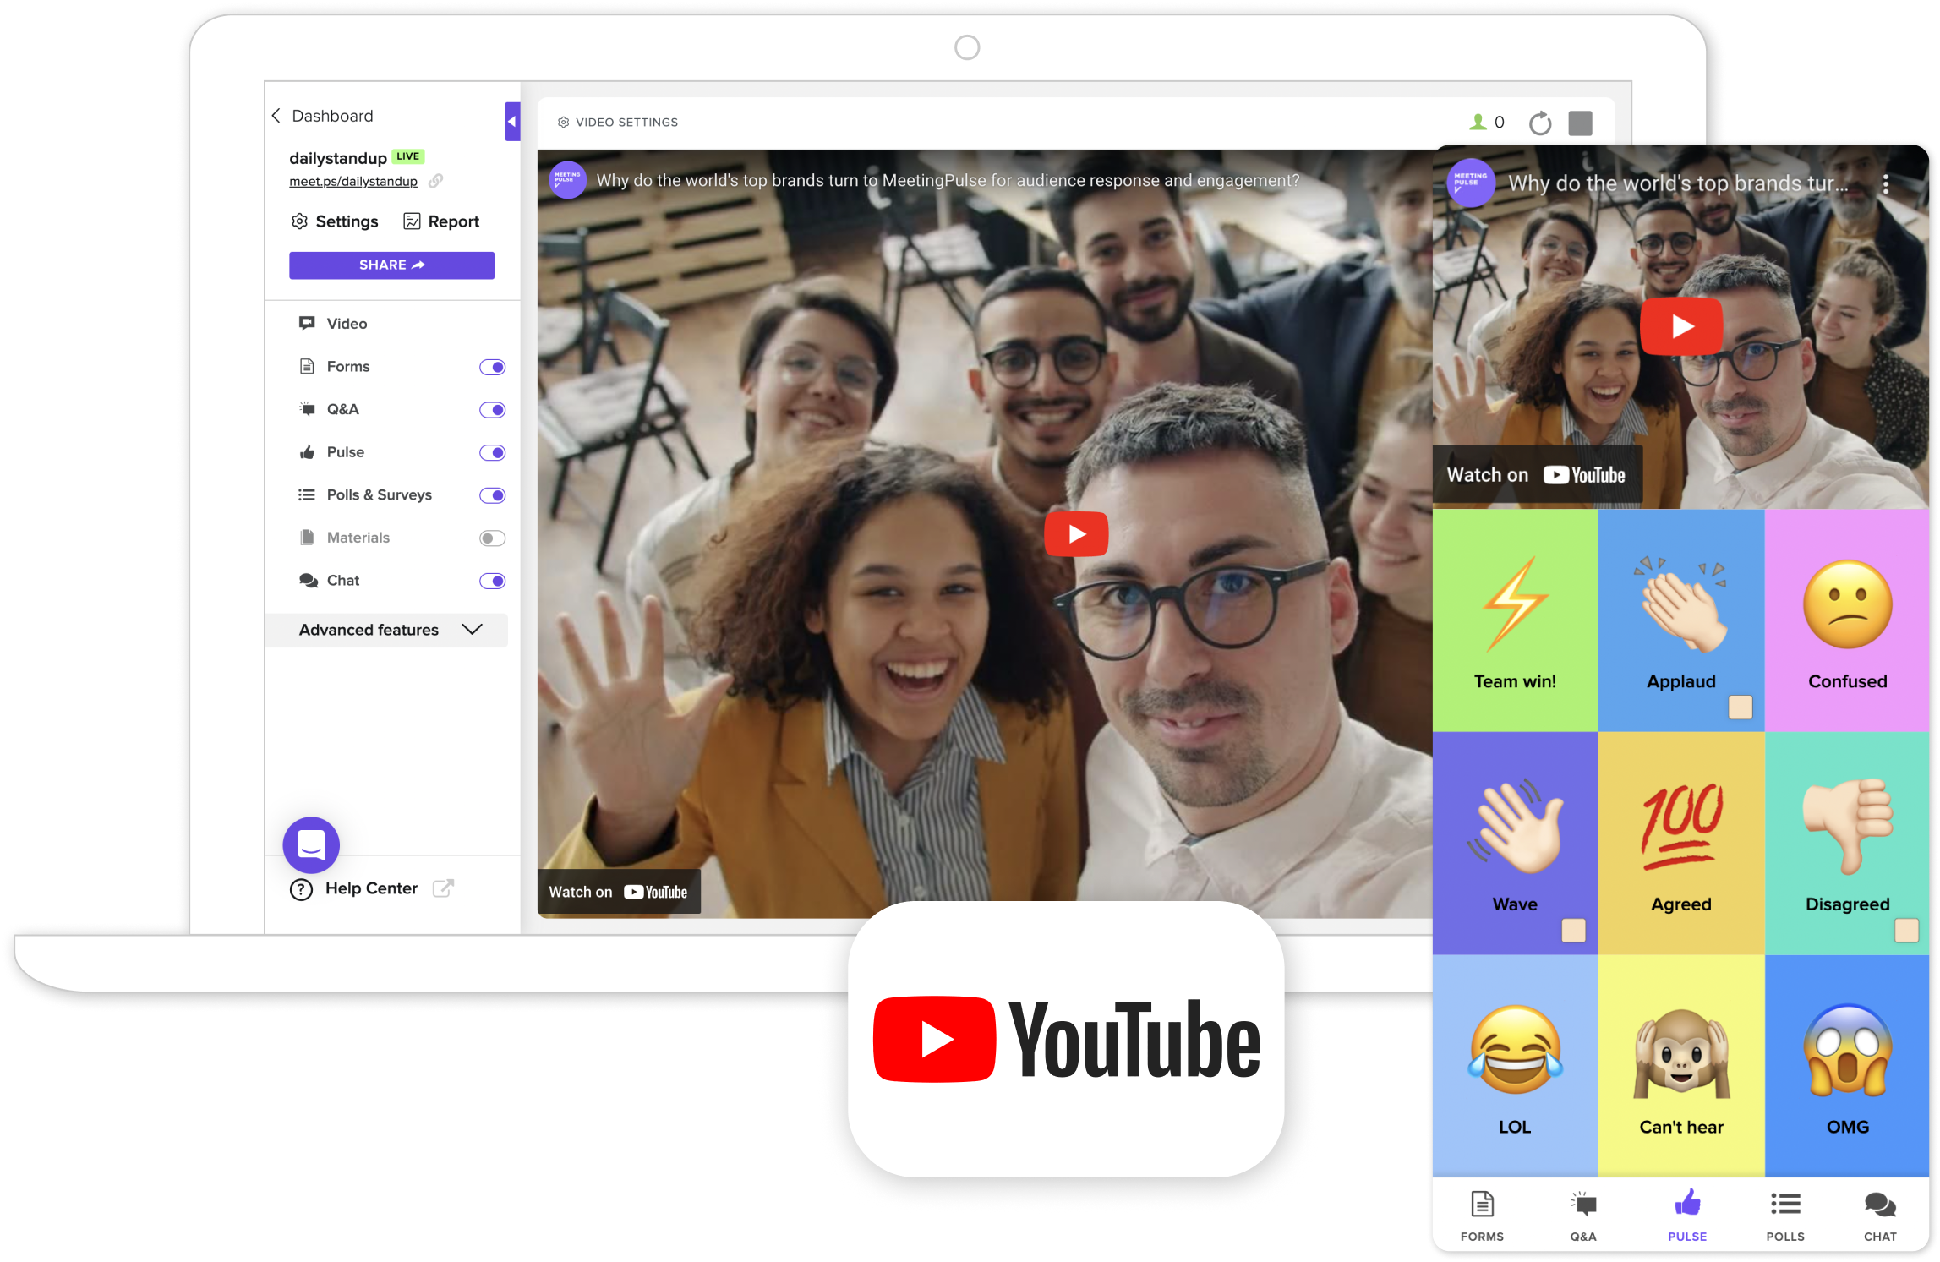Toggle the Chat switch
The image size is (1940, 1262).
tap(493, 581)
